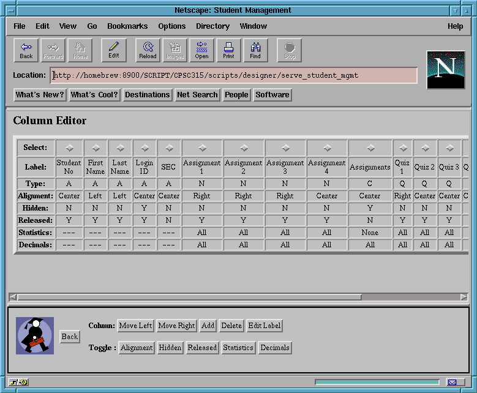Click the People button
The width and height of the screenshot is (477, 393).
pos(236,95)
